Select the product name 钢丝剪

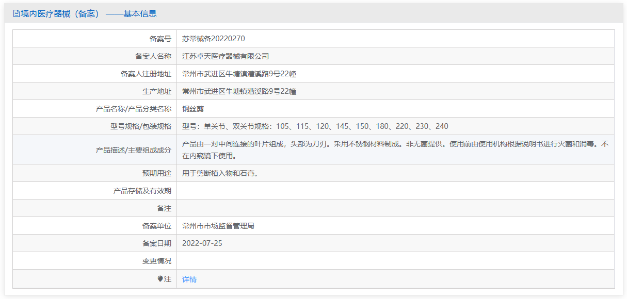(193, 109)
